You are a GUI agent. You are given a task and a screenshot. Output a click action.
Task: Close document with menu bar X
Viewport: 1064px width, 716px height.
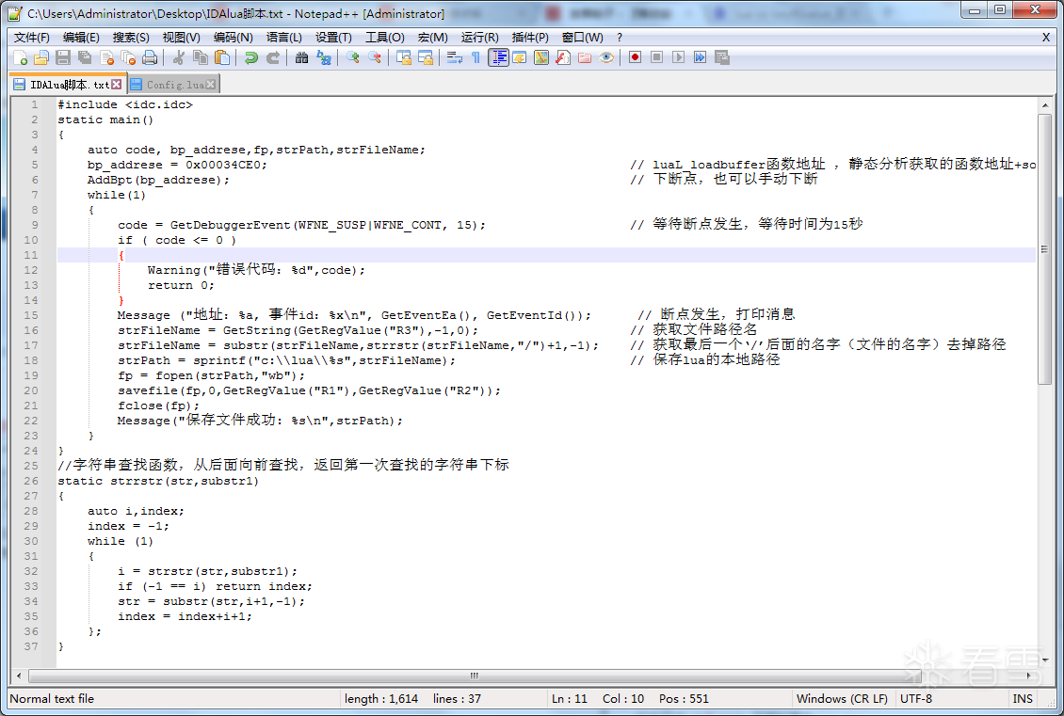pos(1046,38)
